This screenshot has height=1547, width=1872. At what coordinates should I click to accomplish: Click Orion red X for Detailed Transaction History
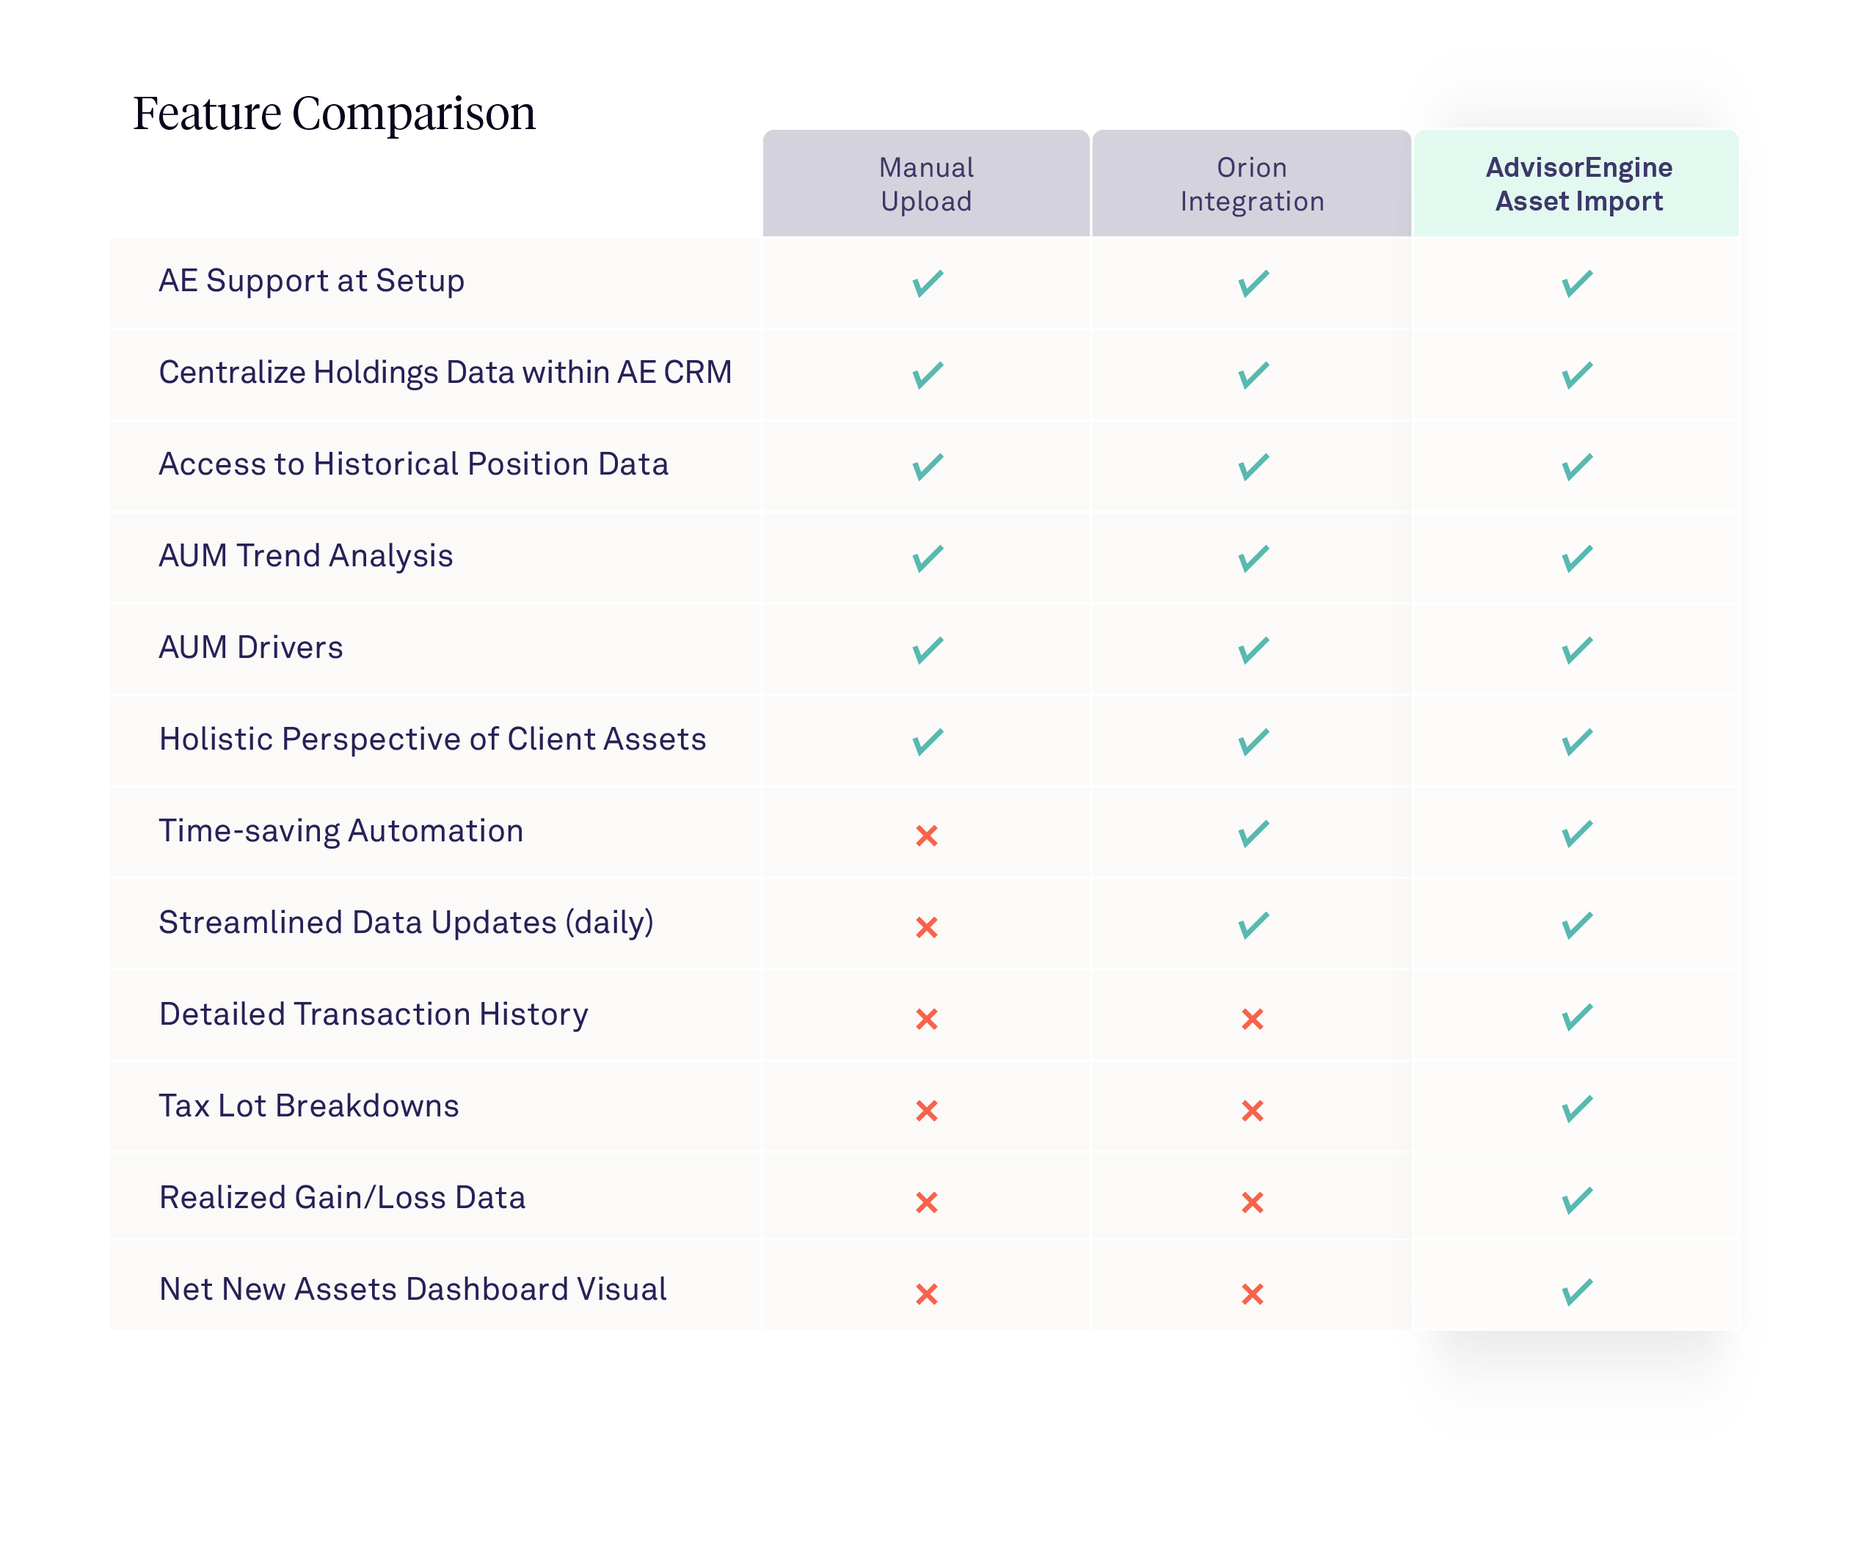(1253, 1019)
